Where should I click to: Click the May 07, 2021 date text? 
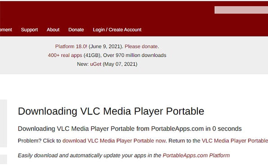click(120, 64)
